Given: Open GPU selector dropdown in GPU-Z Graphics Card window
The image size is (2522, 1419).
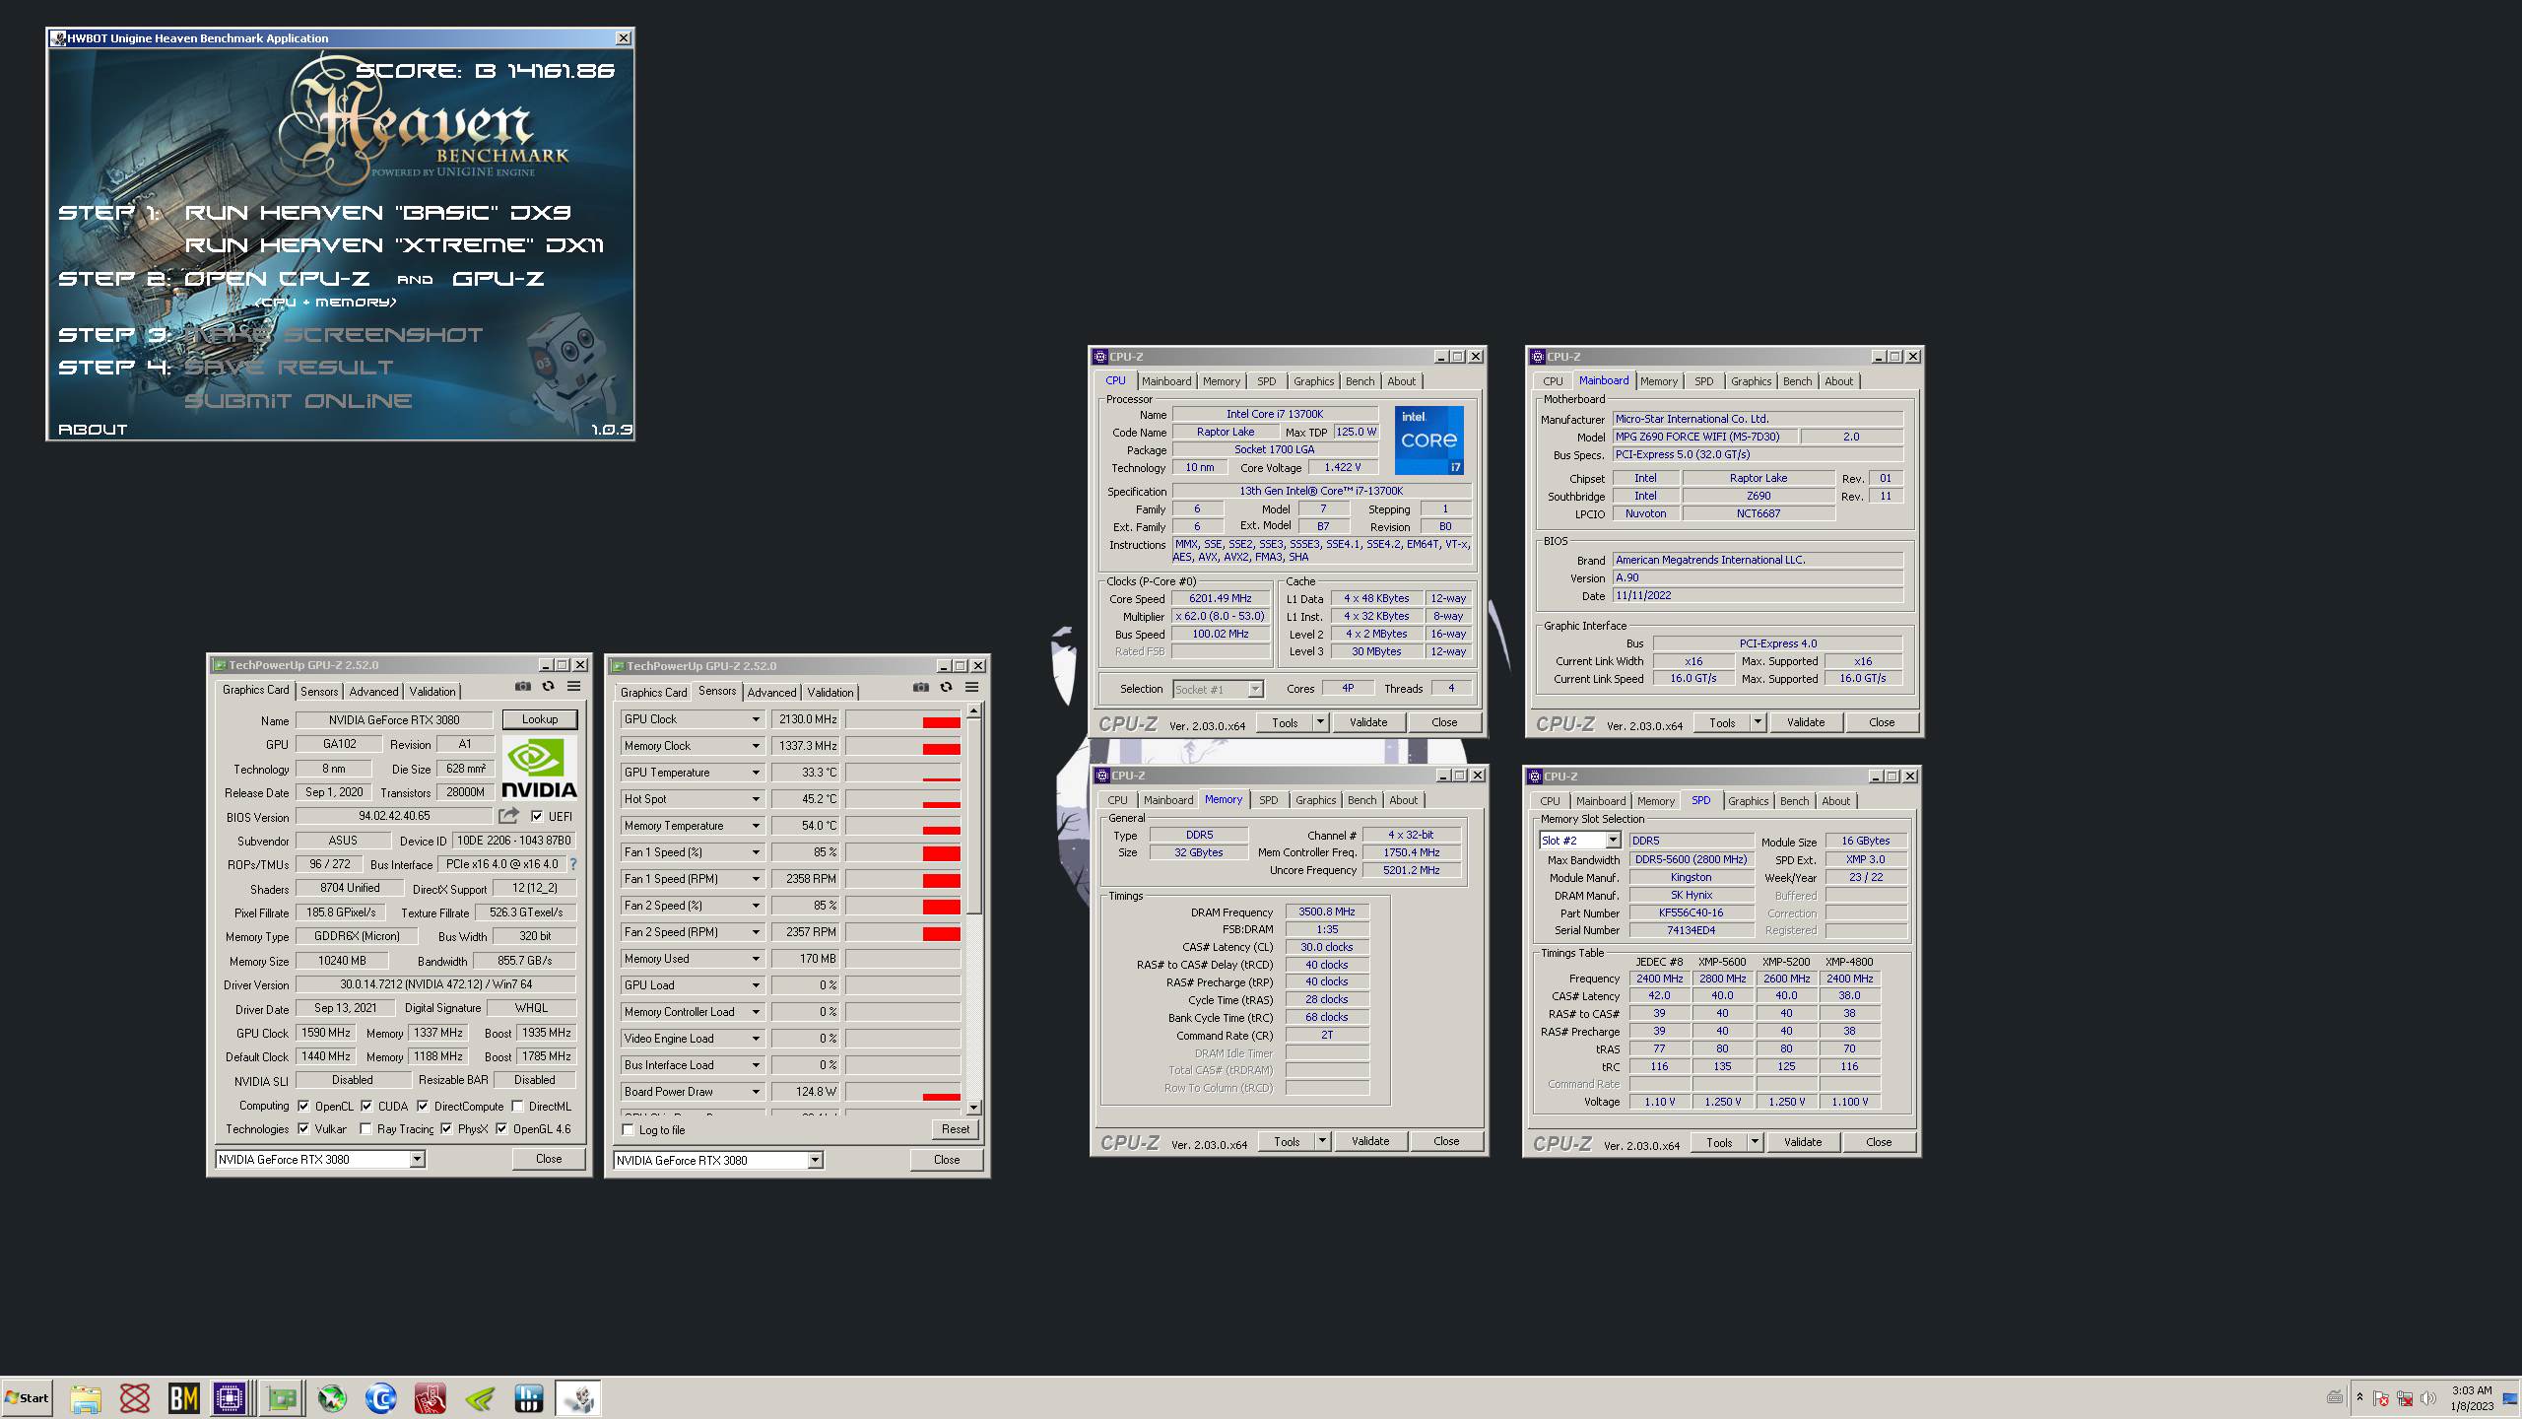Looking at the screenshot, I should 417,1160.
